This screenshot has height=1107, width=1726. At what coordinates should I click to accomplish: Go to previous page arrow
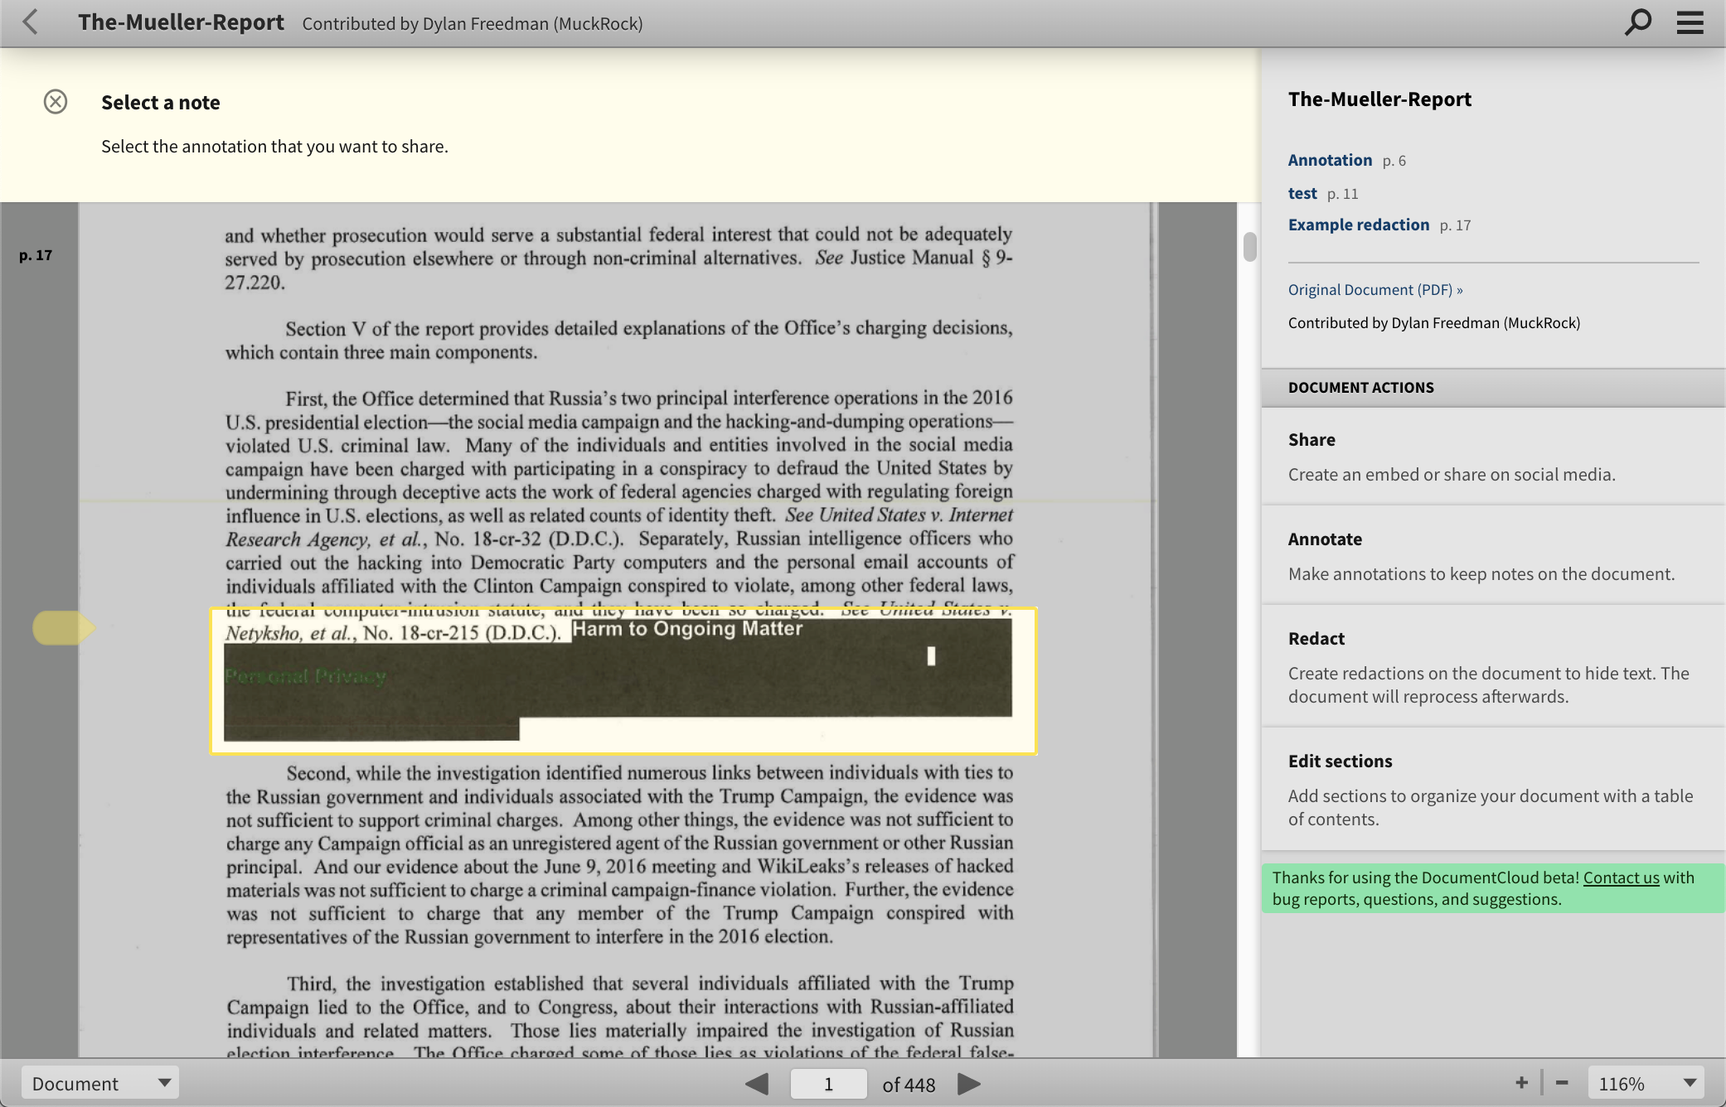point(756,1084)
